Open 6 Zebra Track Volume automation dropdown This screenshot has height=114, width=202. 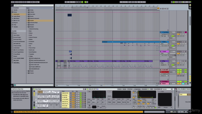164,46
